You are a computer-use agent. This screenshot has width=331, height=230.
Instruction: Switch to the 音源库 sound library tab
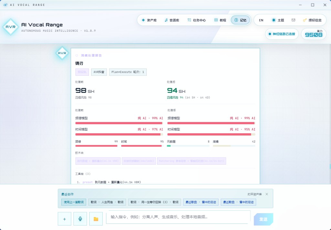(x=172, y=20)
